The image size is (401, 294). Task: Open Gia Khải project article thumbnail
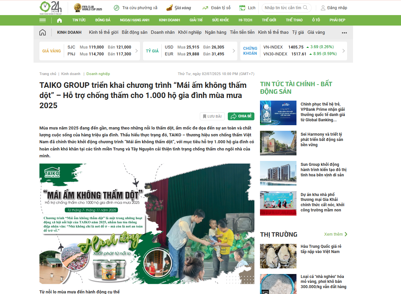(278, 203)
